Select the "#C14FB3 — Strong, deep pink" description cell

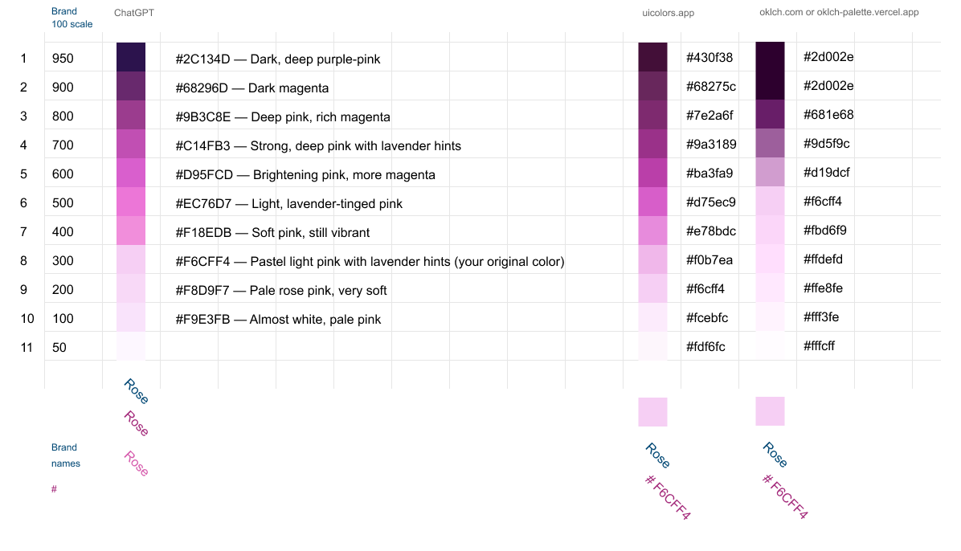click(318, 145)
